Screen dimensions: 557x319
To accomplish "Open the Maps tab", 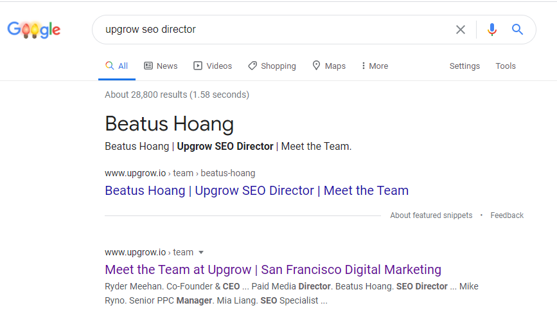I will [329, 66].
